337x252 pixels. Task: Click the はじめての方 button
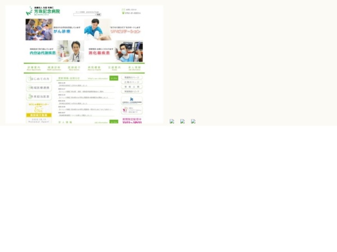click(39, 79)
